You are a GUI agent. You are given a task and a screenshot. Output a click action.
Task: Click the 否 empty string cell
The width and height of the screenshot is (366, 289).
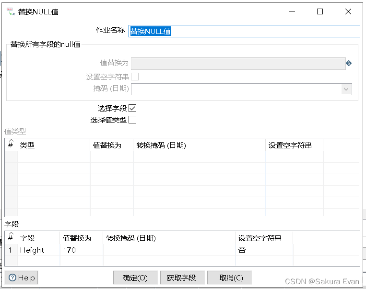point(264,250)
